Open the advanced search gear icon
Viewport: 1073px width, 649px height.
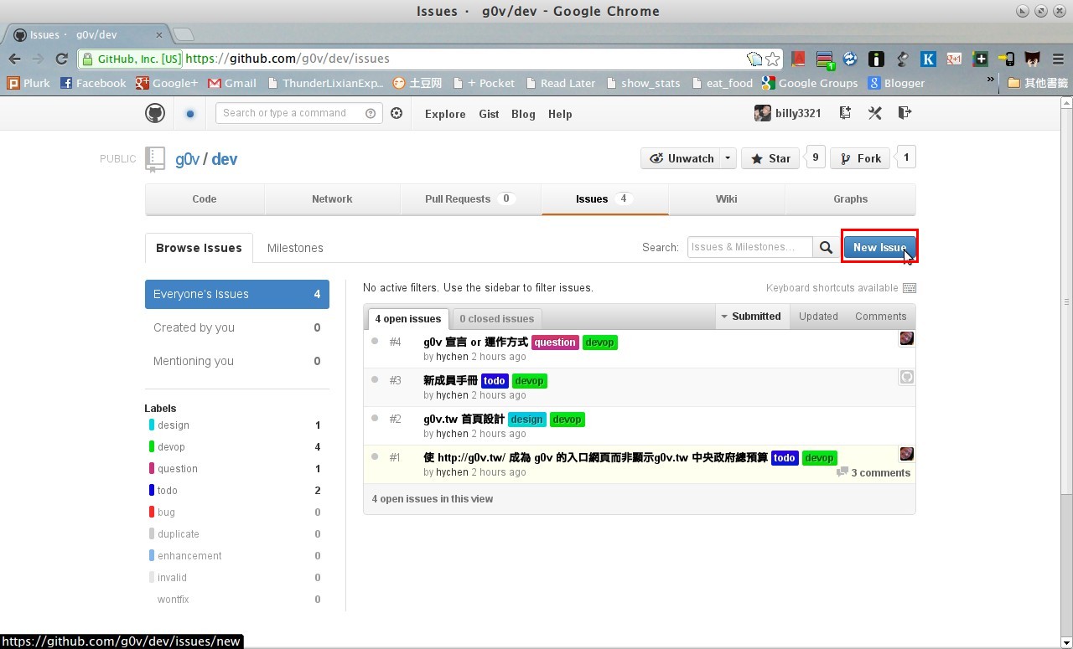pyautogui.click(x=397, y=113)
